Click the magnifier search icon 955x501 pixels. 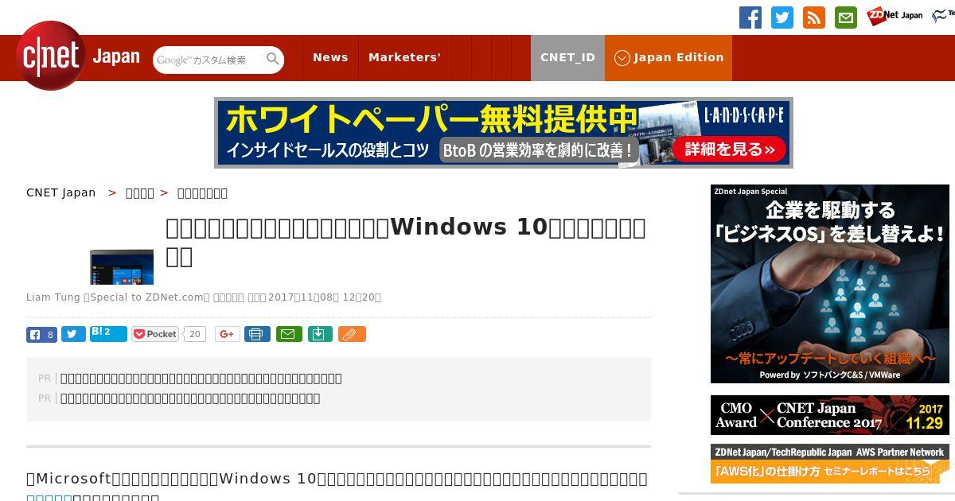pos(273,60)
